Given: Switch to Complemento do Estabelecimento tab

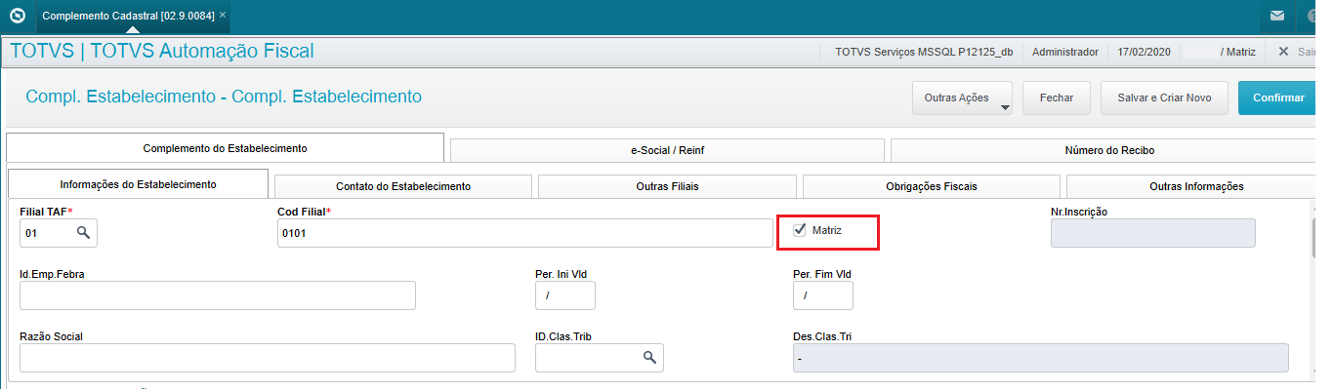Looking at the screenshot, I should point(225,148).
